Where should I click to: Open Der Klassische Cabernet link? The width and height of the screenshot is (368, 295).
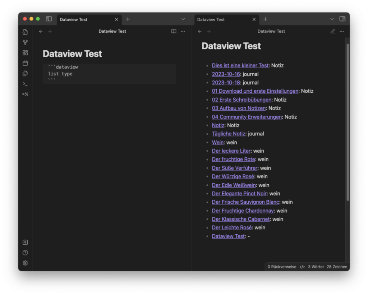tap(241, 219)
